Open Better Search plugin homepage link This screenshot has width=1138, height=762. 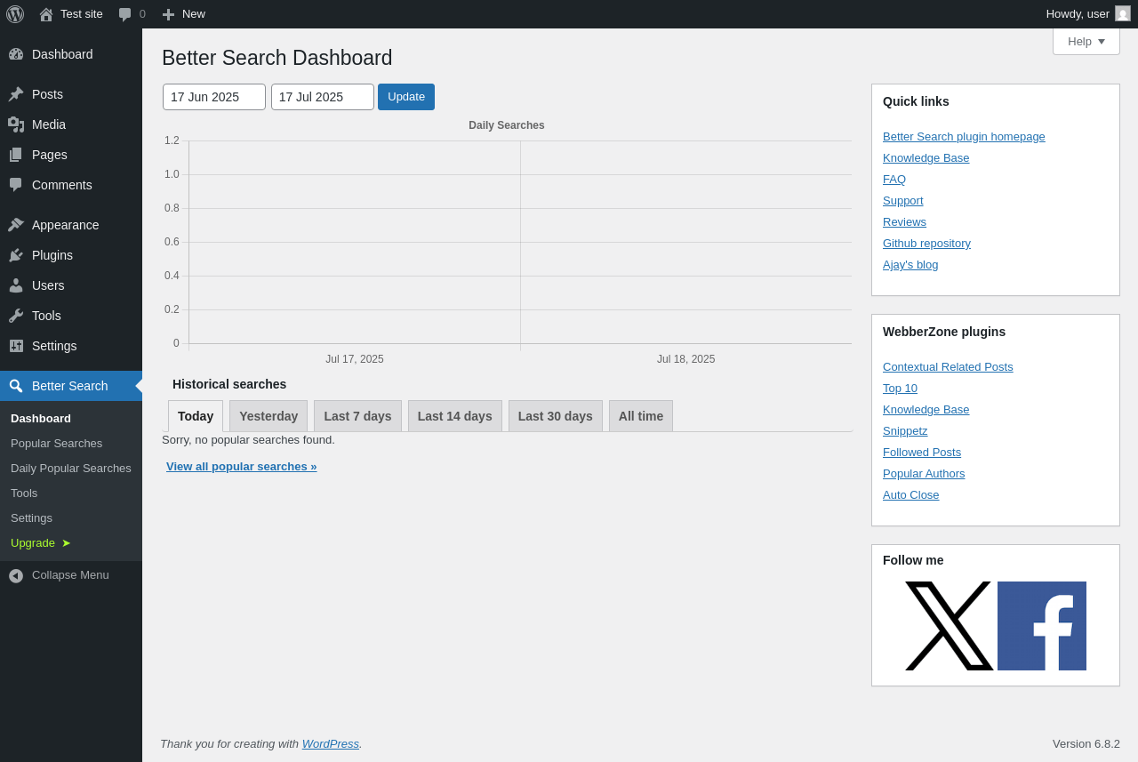[964, 136]
